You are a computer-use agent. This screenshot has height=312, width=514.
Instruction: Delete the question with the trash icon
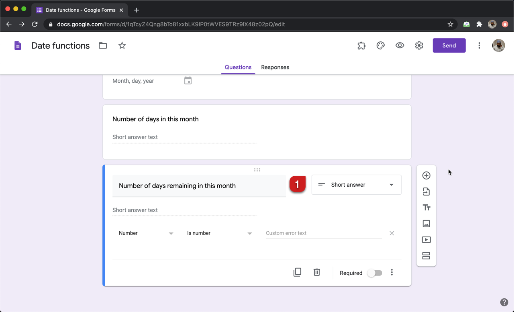click(316, 272)
